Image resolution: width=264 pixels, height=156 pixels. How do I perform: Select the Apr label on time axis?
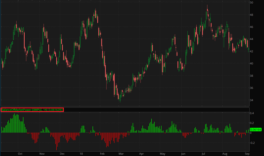[141, 153]
